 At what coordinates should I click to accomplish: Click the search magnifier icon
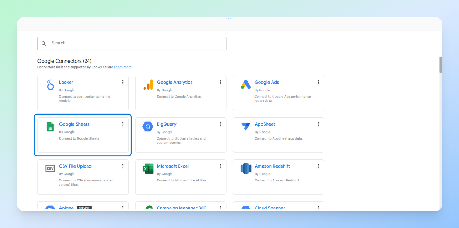pos(44,43)
